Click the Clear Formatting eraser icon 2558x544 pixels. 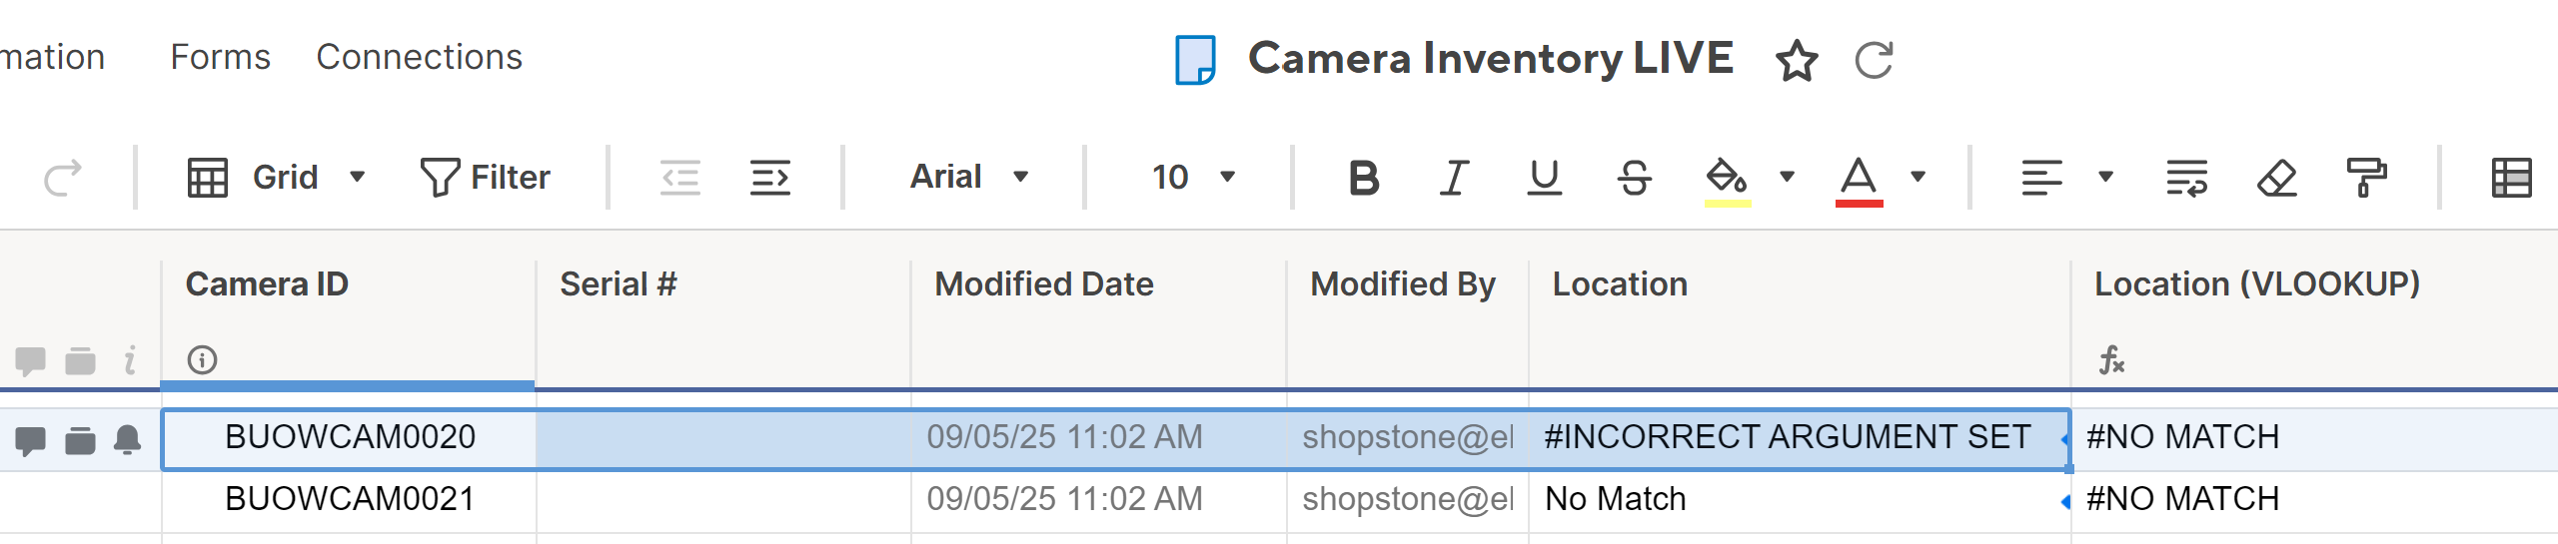[x=2277, y=178]
